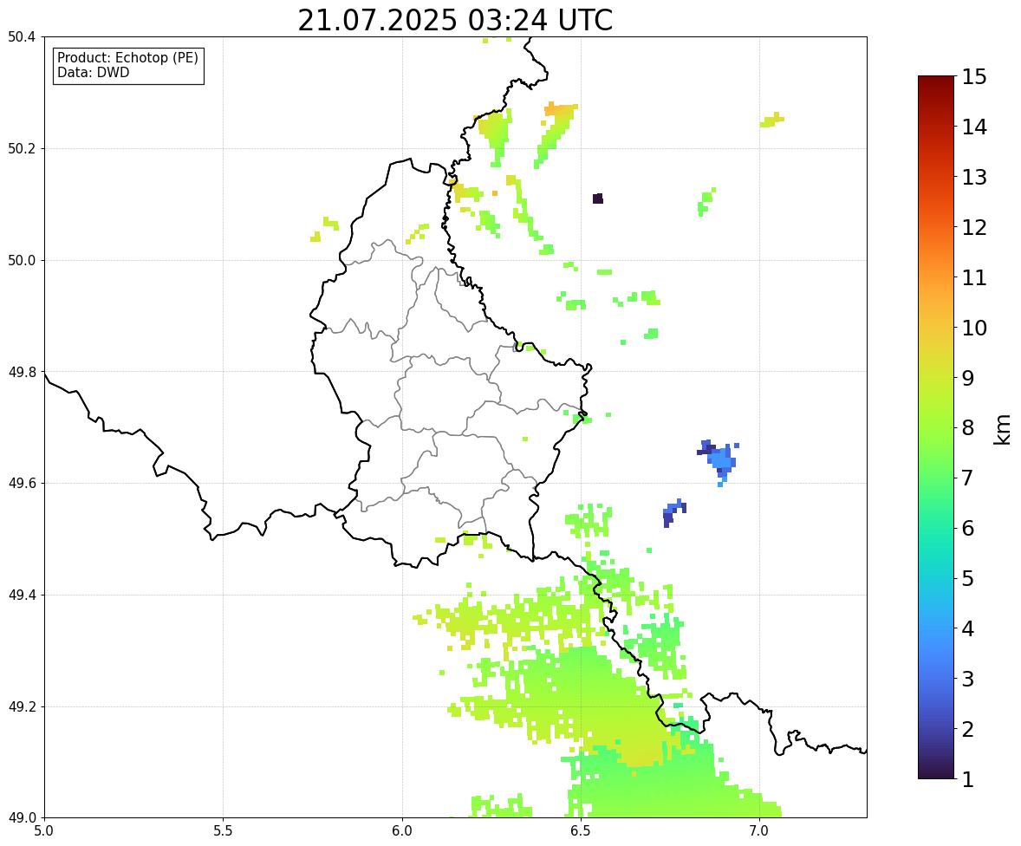Image resolution: width=1021 pixels, height=846 pixels.
Task: Click the isolated dark purple echo pixel
Action: 598,198
